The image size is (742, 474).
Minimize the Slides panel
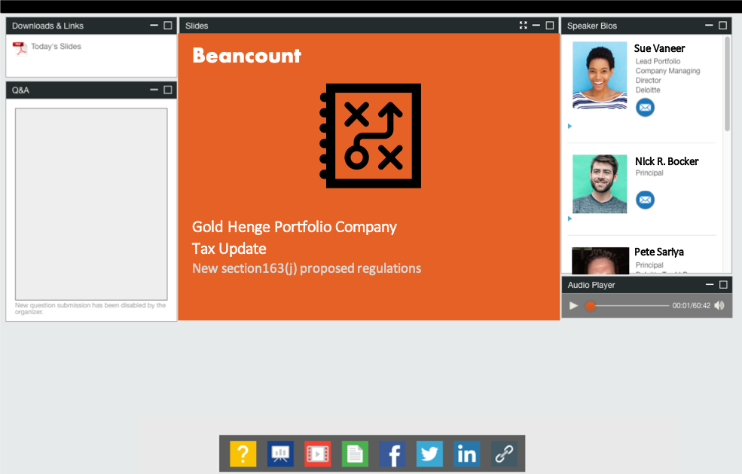tap(536, 26)
